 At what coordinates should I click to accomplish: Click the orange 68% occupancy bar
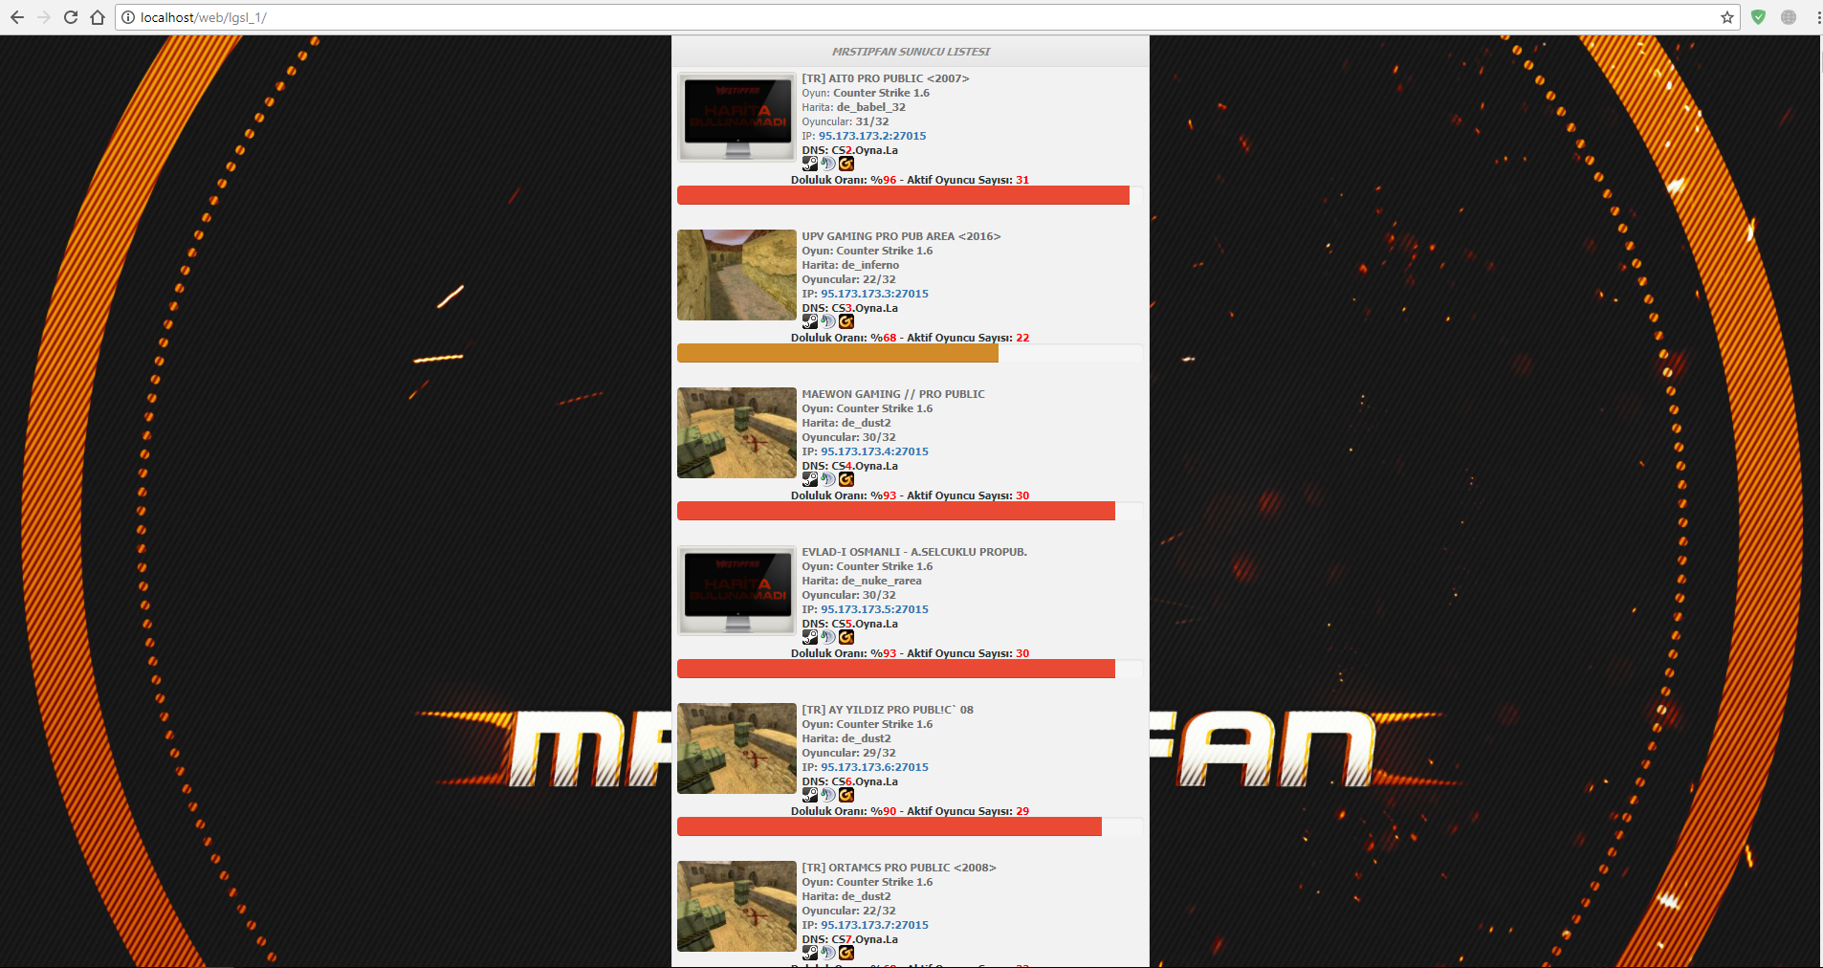[x=838, y=353]
